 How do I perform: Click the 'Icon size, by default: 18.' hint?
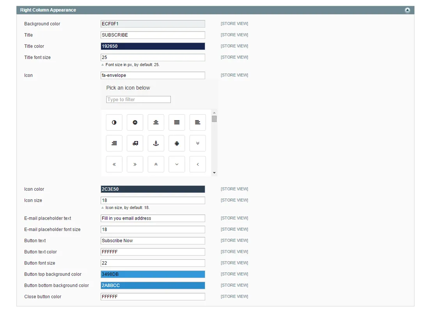pyautogui.click(x=128, y=208)
